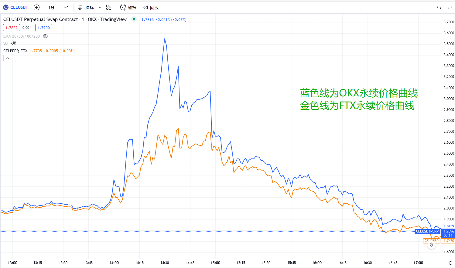Add symbol with the plus compare icon

pyautogui.click(x=36, y=7)
